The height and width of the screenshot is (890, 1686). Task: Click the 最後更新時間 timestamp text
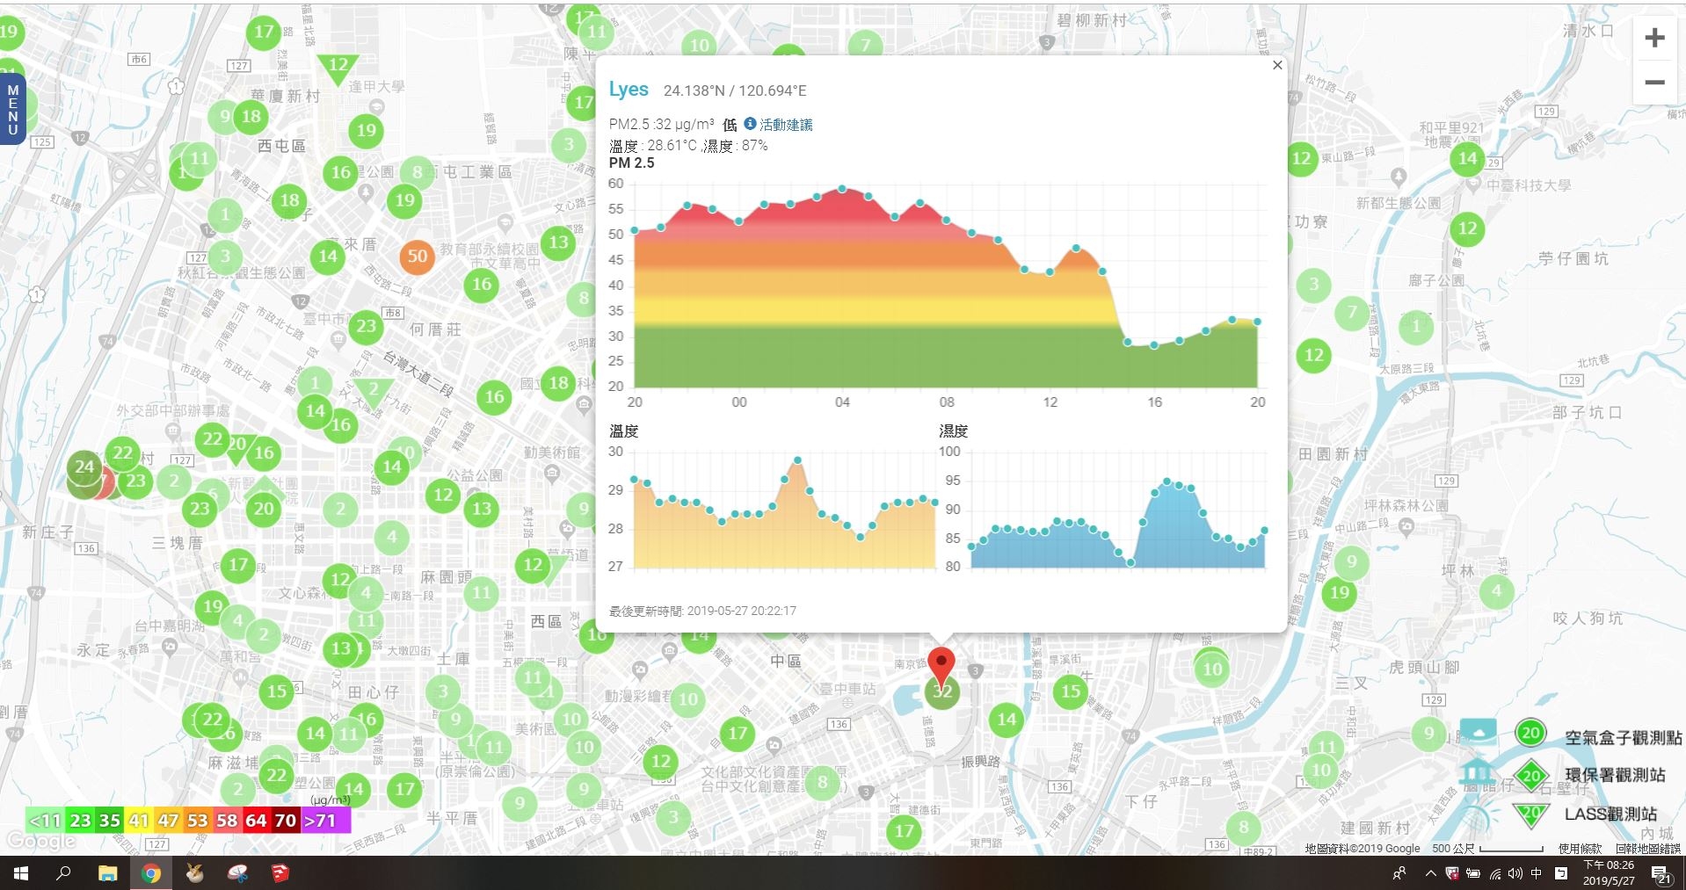(702, 611)
